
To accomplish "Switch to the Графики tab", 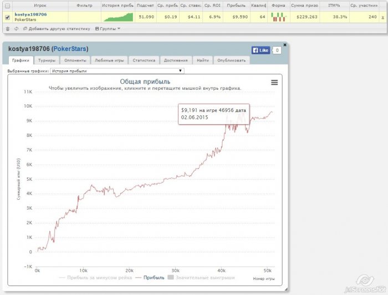I will (21, 60).
